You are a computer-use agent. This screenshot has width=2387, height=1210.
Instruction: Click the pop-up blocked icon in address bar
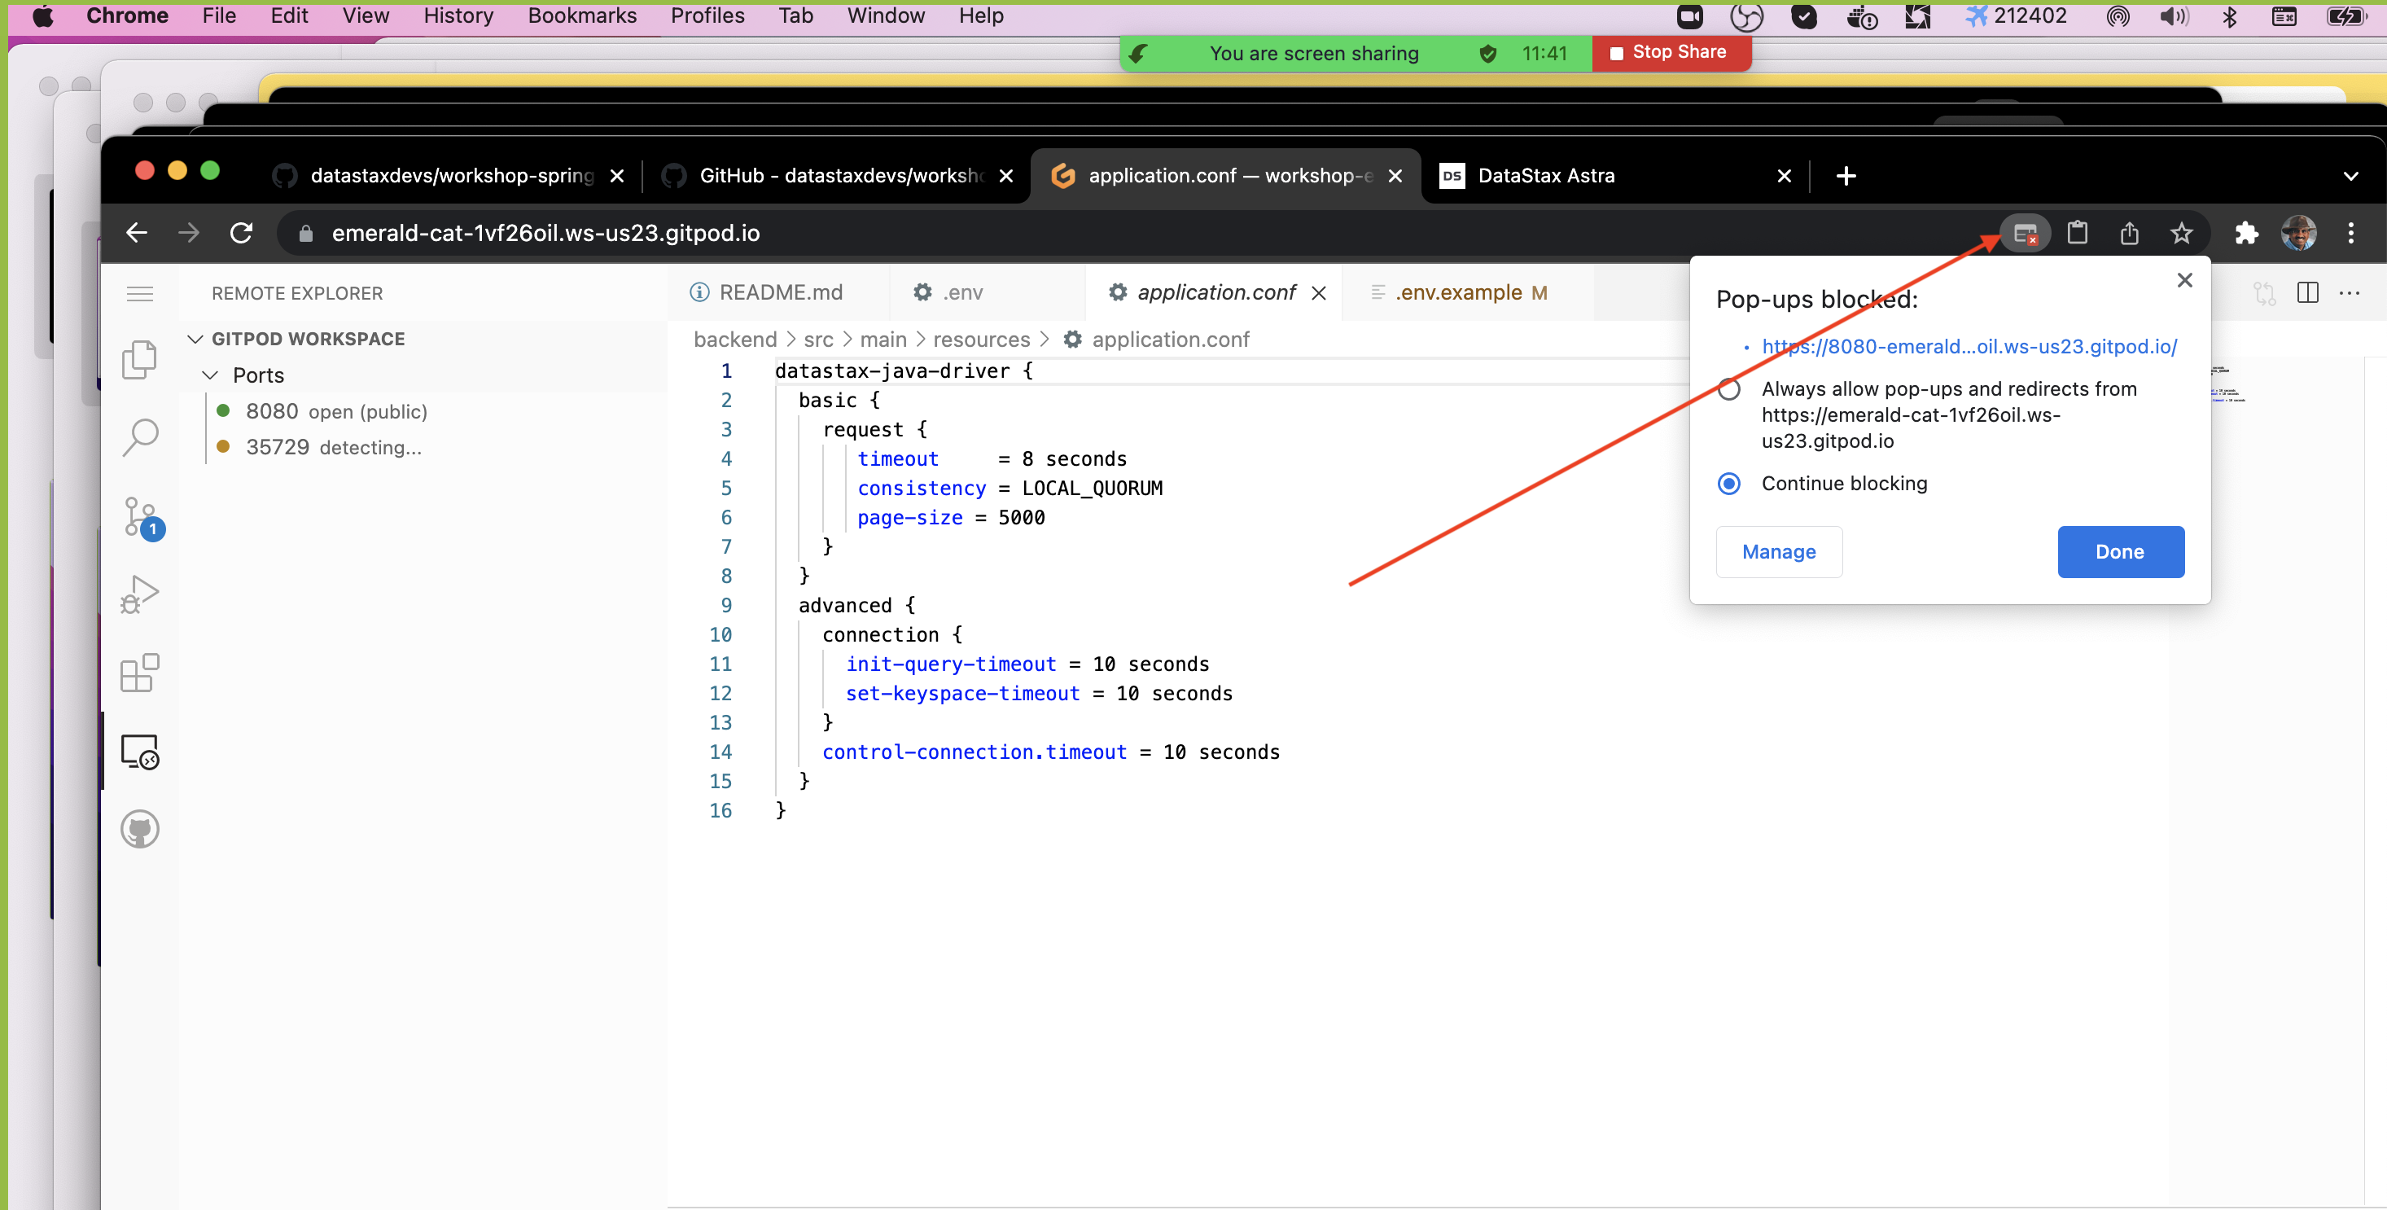click(2025, 234)
